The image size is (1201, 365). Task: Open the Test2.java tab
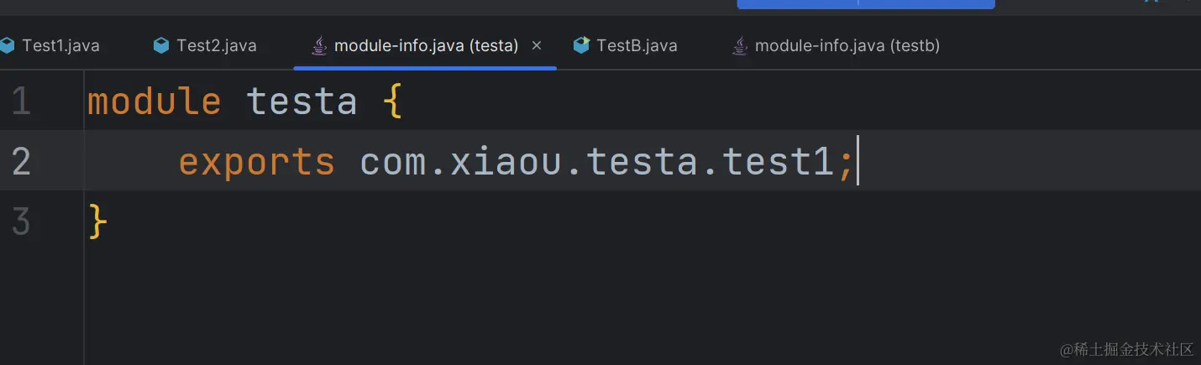[216, 45]
